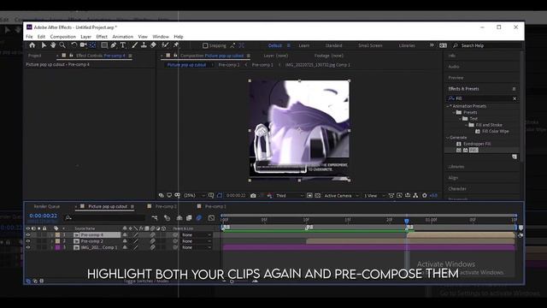
Task: Switch to the Pre-comp 2 timeline tab
Action: click(166, 206)
